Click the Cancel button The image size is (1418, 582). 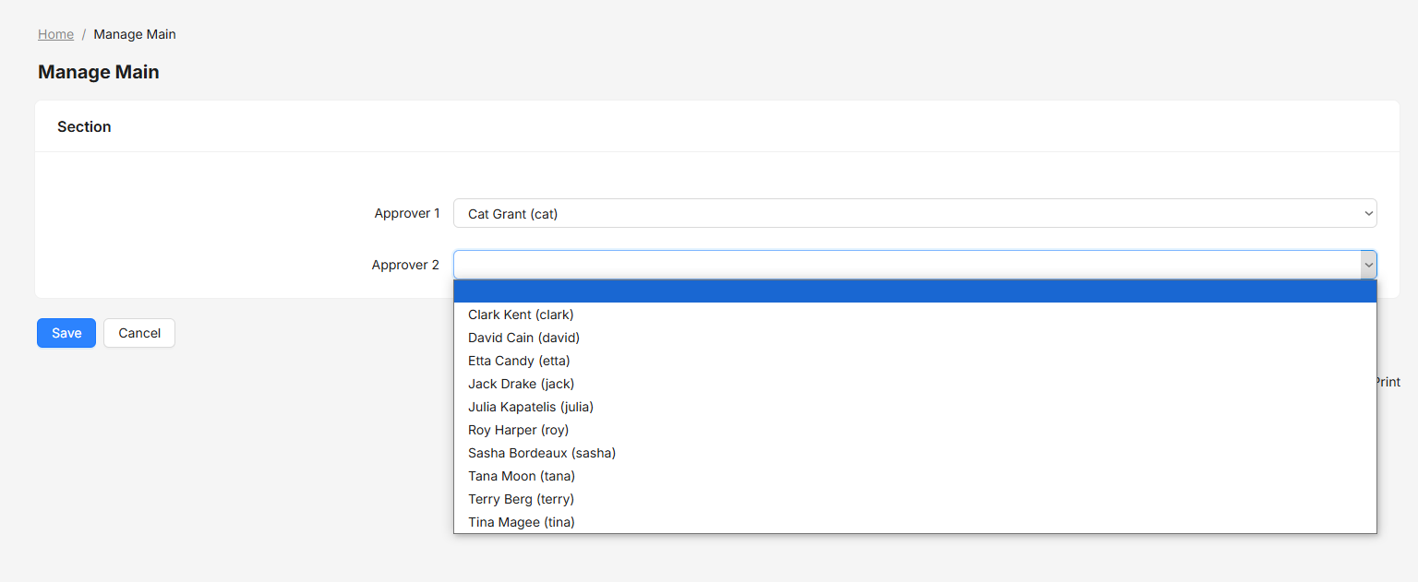[139, 333]
